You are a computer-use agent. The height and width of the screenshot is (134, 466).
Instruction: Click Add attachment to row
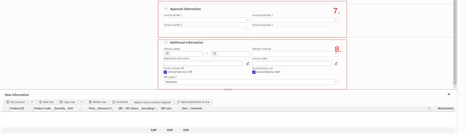click(x=193, y=102)
